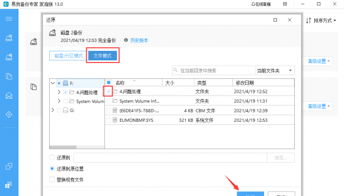Select restore to original location radio
The height and width of the screenshot is (196, 344).
52,168
